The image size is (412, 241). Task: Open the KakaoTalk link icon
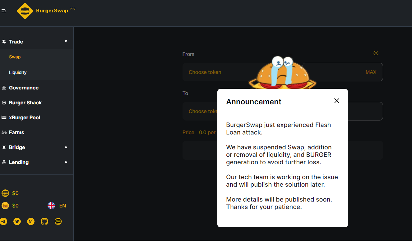(x=58, y=221)
